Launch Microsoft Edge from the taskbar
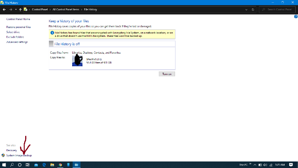The width and height of the screenshot is (298, 168). click(44, 165)
